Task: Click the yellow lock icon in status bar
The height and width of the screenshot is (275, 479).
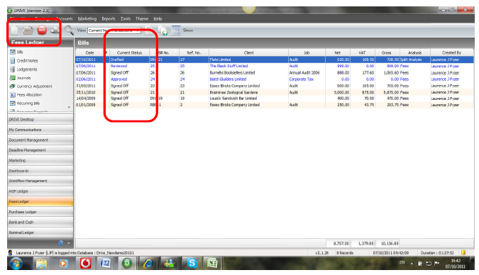Action: tap(463, 253)
